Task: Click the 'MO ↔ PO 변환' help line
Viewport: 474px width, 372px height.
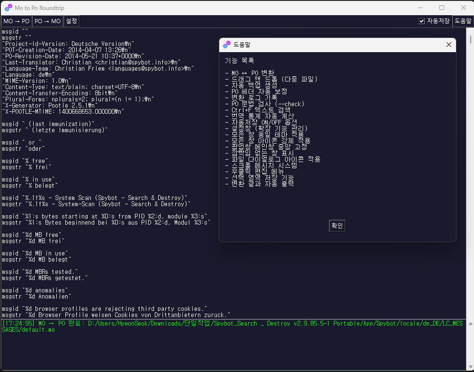Action: pyautogui.click(x=250, y=73)
